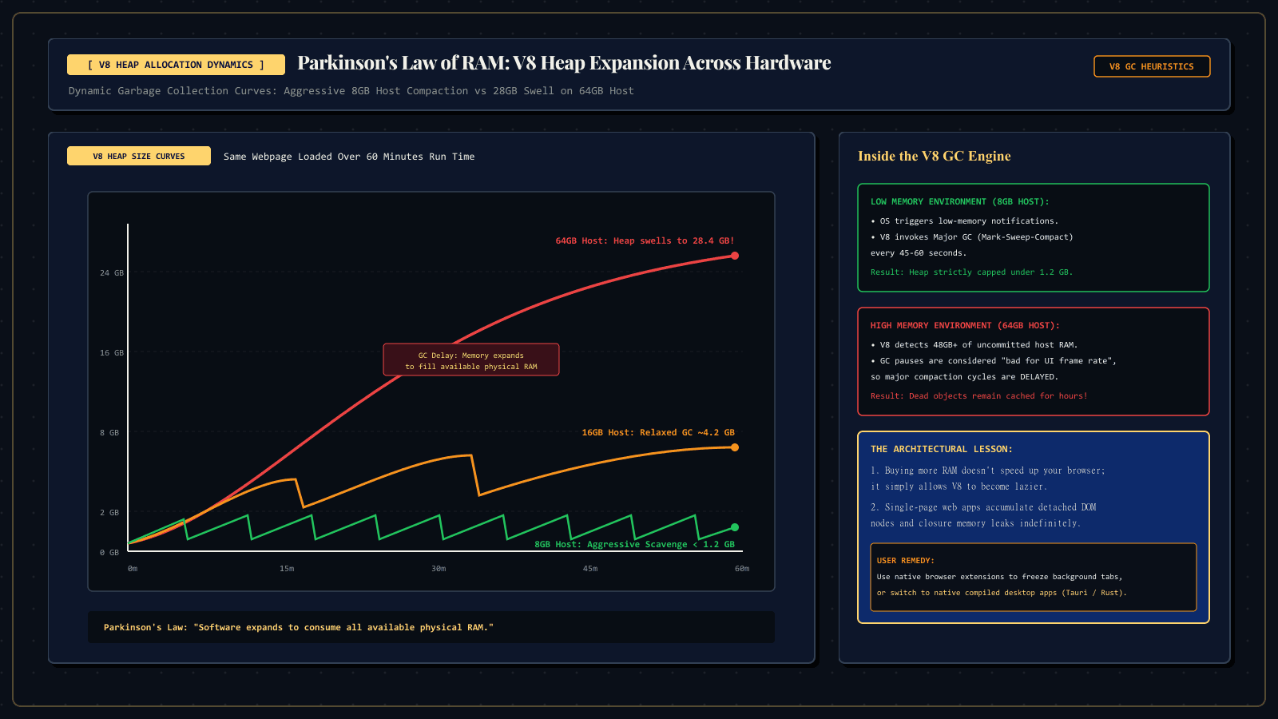Click 'Use native browser extensions to freeze background tabs'

tap(1000, 577)
